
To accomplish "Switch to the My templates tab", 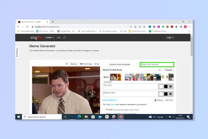I will tap(160, 70).
